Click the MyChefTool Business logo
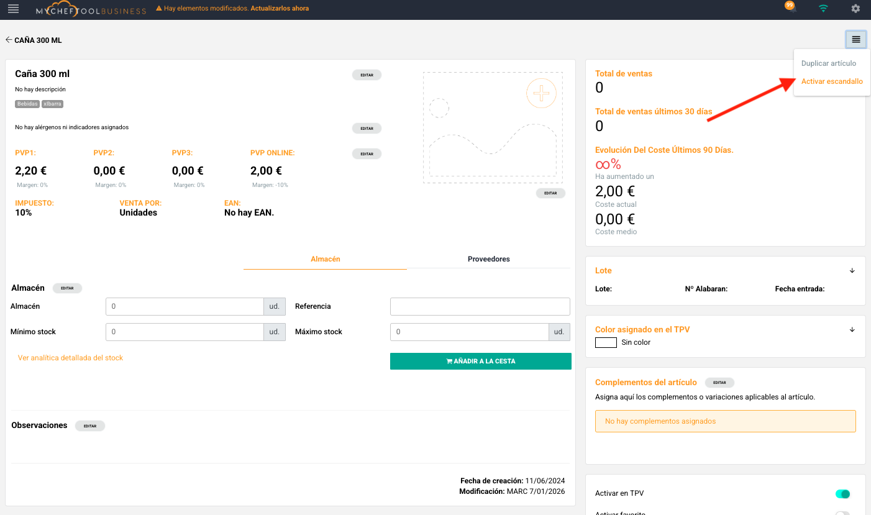The image size is (871, 515). coord(91,9)
